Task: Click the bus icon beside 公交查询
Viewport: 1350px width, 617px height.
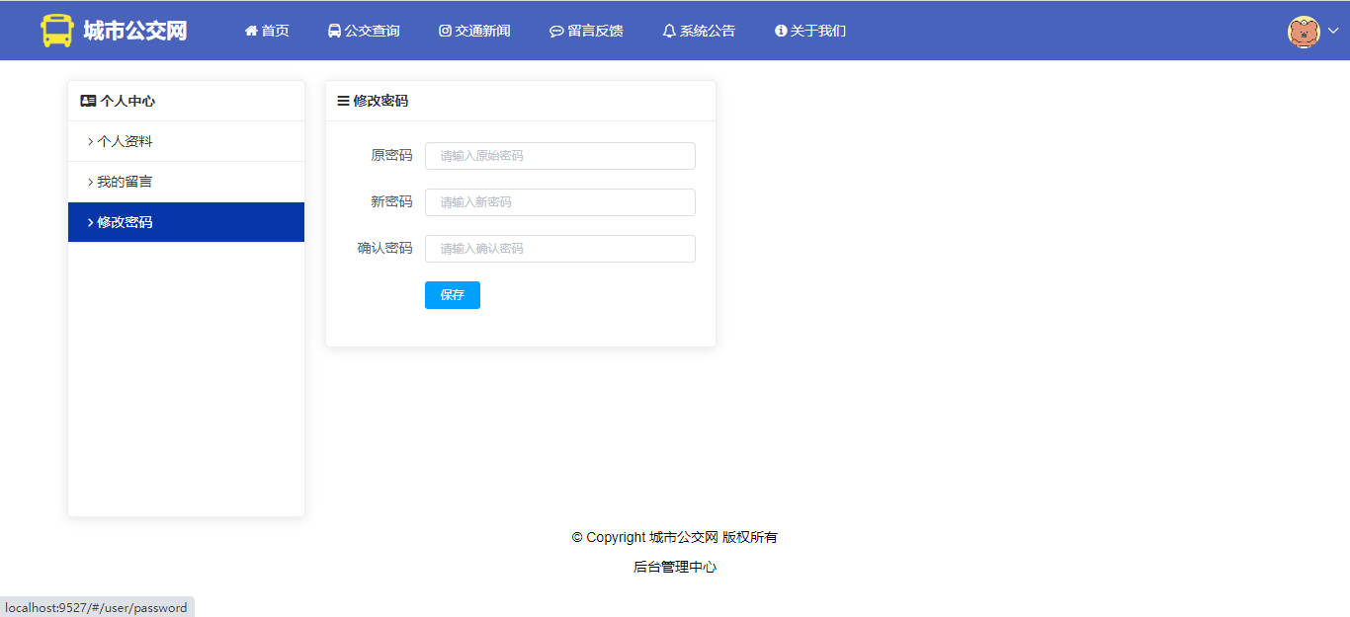Action: click(x=334, y=31)
